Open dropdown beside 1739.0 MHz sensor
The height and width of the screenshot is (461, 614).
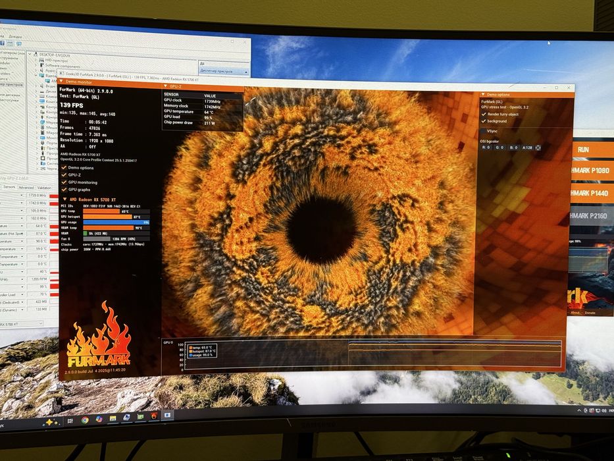tap(22, 195)
